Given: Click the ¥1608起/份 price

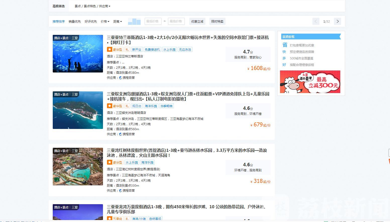Looking at the screenshot, I should point(259,68).
